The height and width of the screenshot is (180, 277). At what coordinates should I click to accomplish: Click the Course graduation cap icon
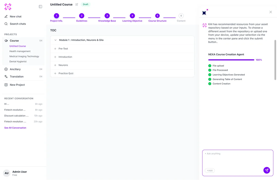(x=6, y=41)
